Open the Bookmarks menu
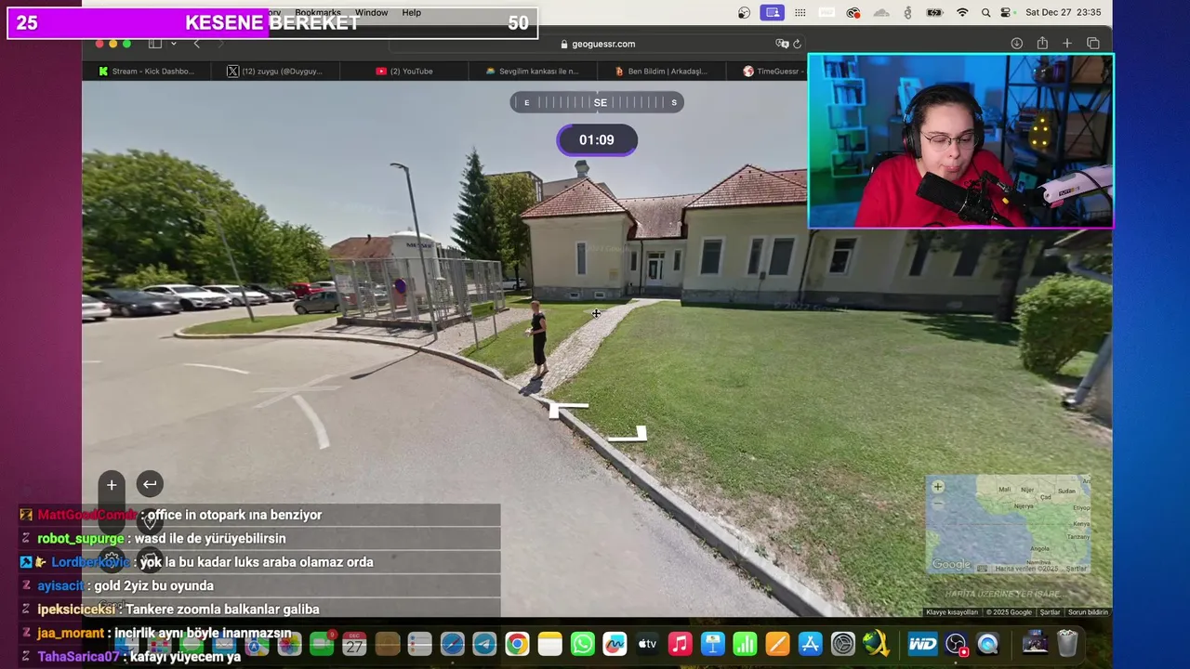 click(317, 13)
